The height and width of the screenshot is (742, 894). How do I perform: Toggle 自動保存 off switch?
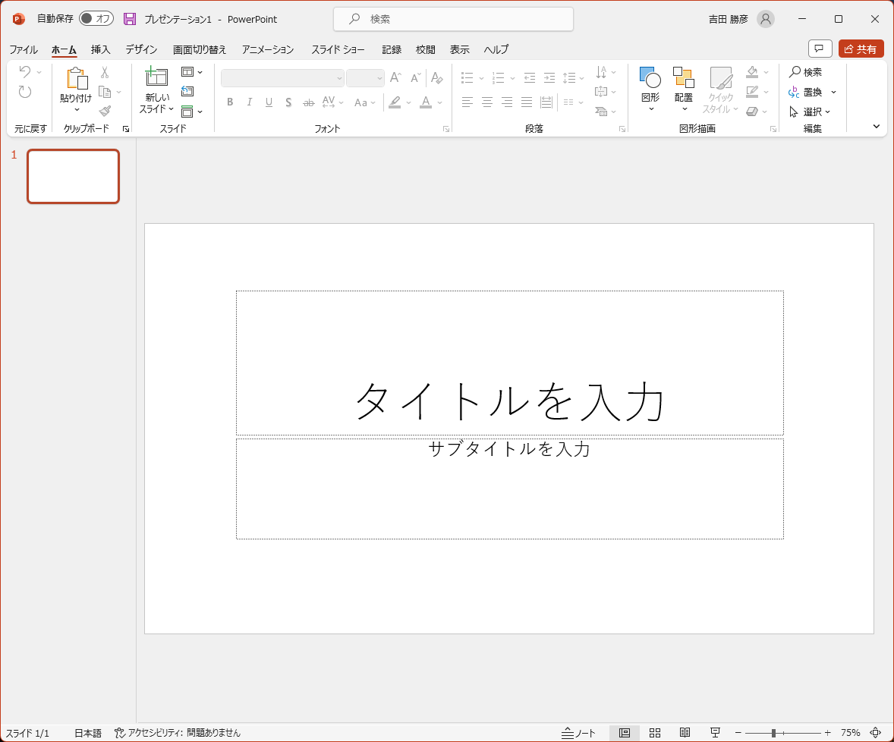pyautogui.click(x=96, y=18)
